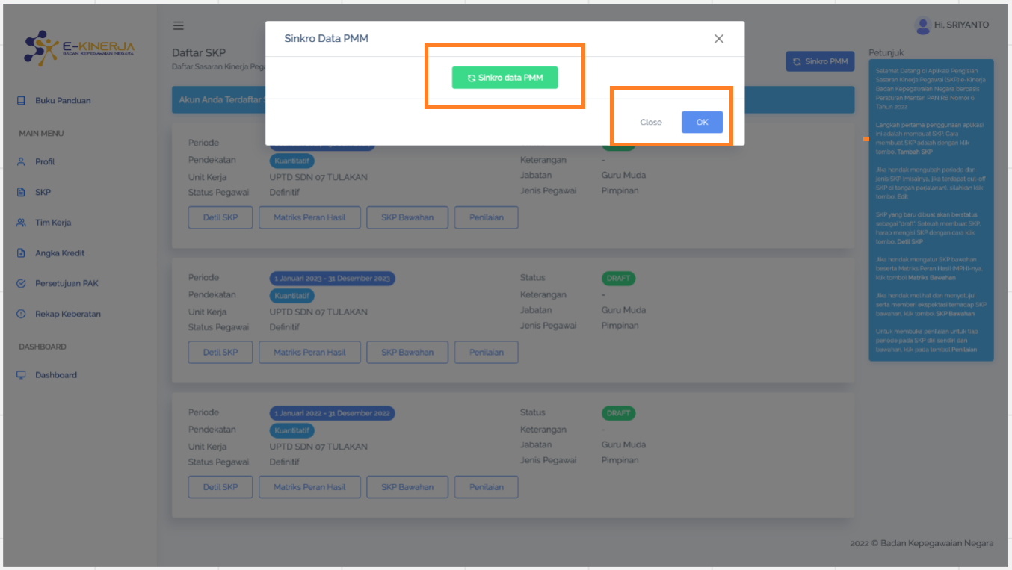Click the Buku Panduan book icon

click(x=21, y=101)
